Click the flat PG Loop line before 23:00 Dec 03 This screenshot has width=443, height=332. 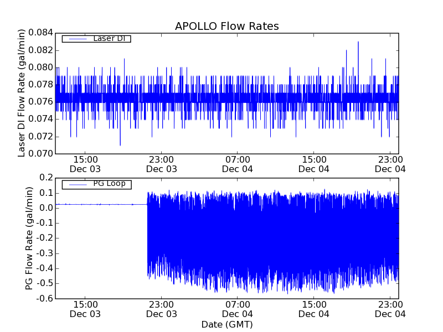[101, 204]
